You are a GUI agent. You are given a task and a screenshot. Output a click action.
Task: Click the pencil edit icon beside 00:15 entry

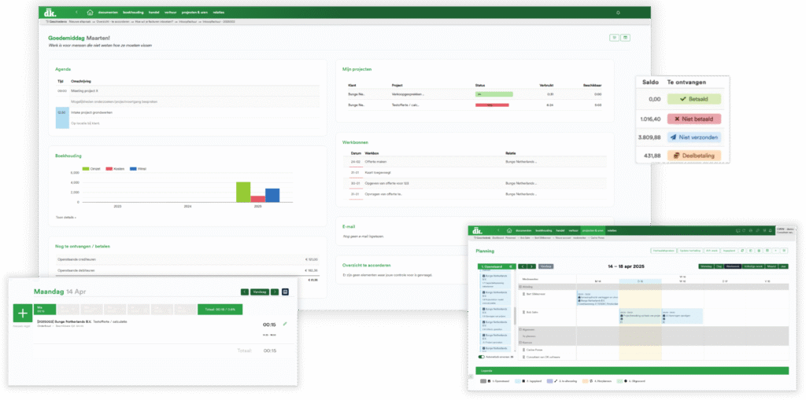coord(285,323)
